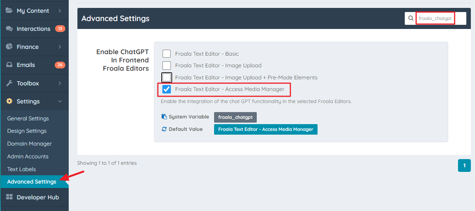Click the Emails menu label
The height and width of the screenshot is (211, 475).
(26, 65)
